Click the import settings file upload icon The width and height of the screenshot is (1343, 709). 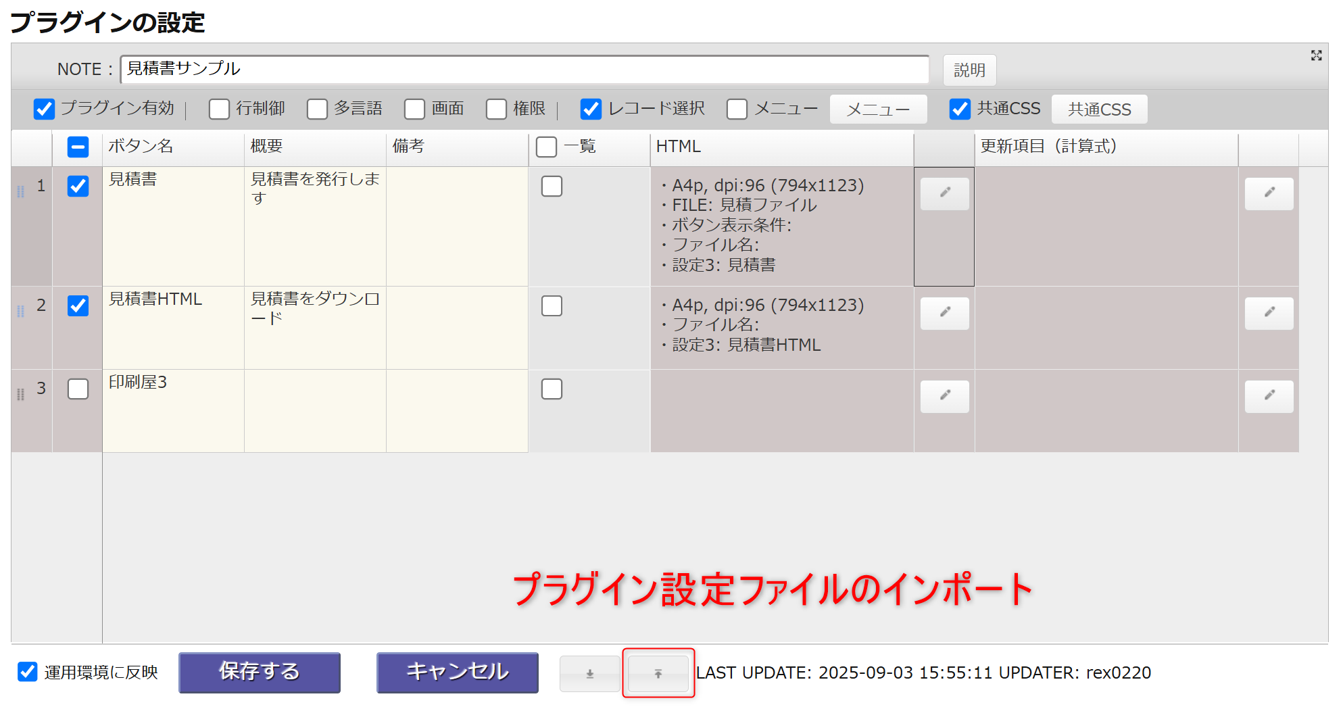pyautogui.click(x=658, y=673)
